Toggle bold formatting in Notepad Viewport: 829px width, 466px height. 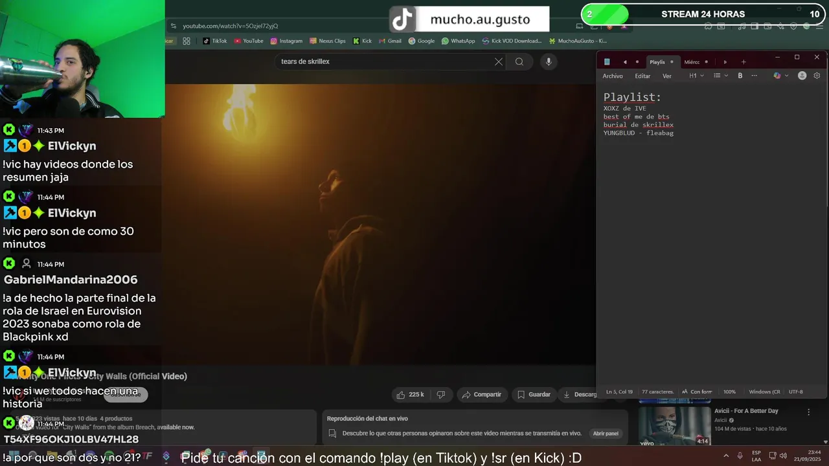tap(740, 76)
